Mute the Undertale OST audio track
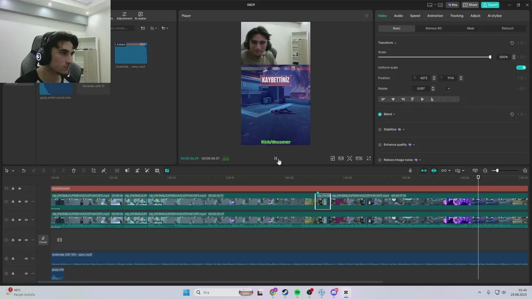The height and width of the screenshot is (299, 532). tap(26, 259)
